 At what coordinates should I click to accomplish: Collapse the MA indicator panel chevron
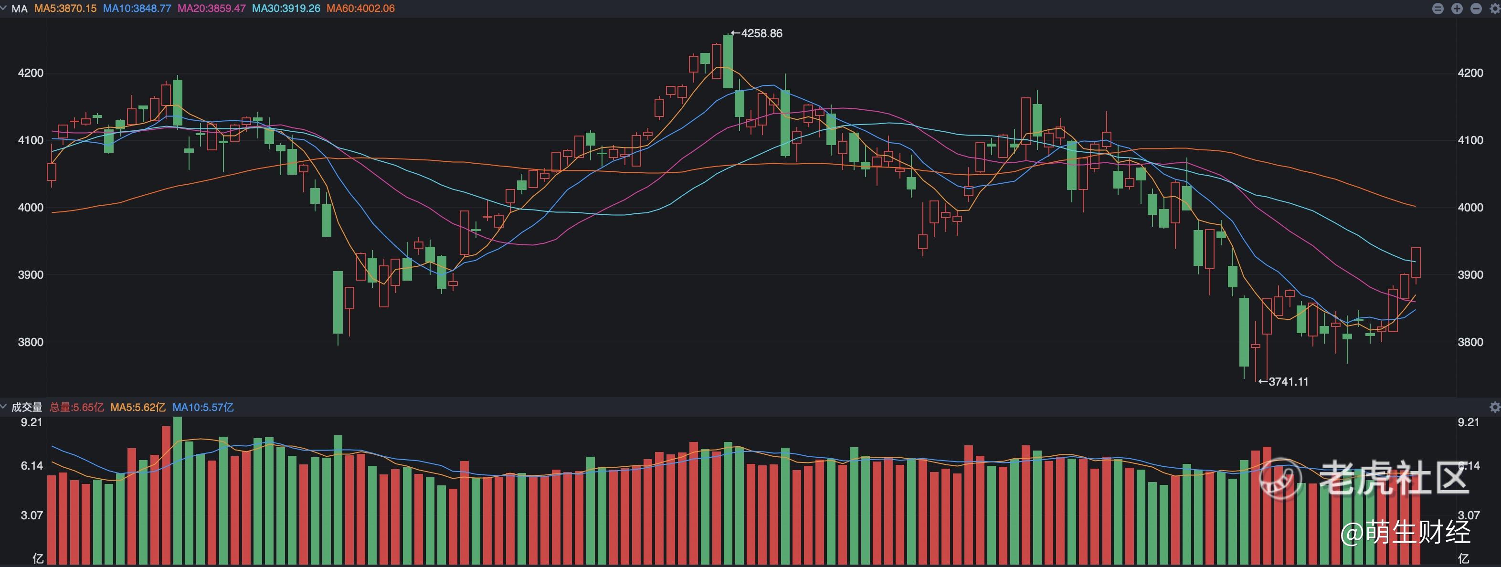tap(4, 8)
